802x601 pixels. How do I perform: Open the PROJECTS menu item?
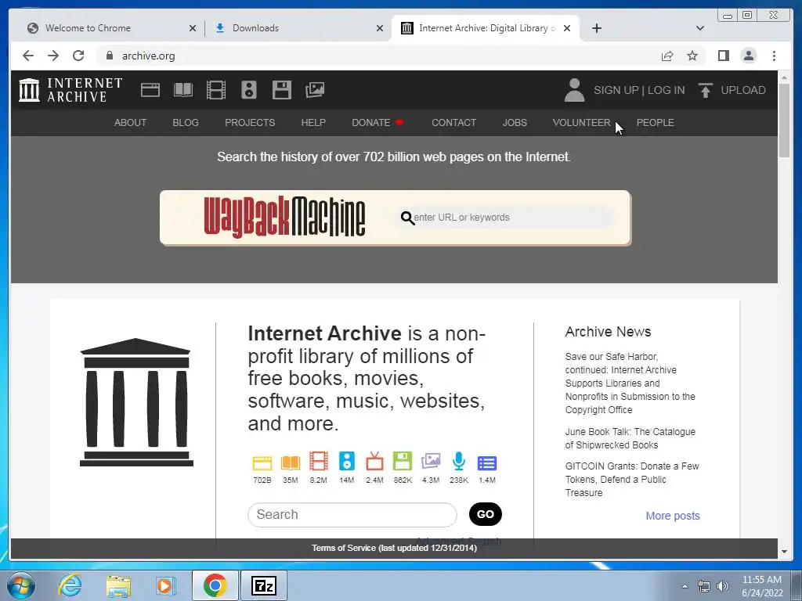coord(250,123)
